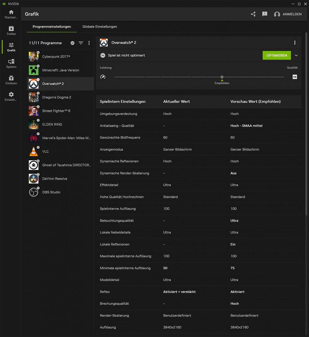Select OBS Studio entry
This screenshot has width=309, height=337.
[x=60, y=192]
